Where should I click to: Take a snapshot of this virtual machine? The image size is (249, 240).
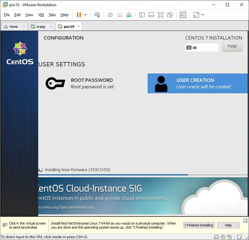(x=110, y=15)
